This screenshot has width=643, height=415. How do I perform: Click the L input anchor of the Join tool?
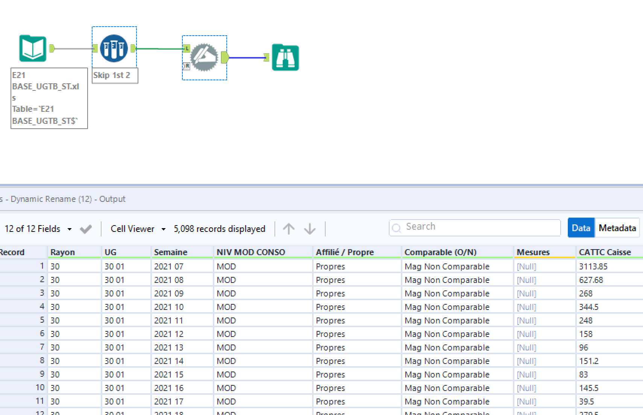(x=187, y=48)
